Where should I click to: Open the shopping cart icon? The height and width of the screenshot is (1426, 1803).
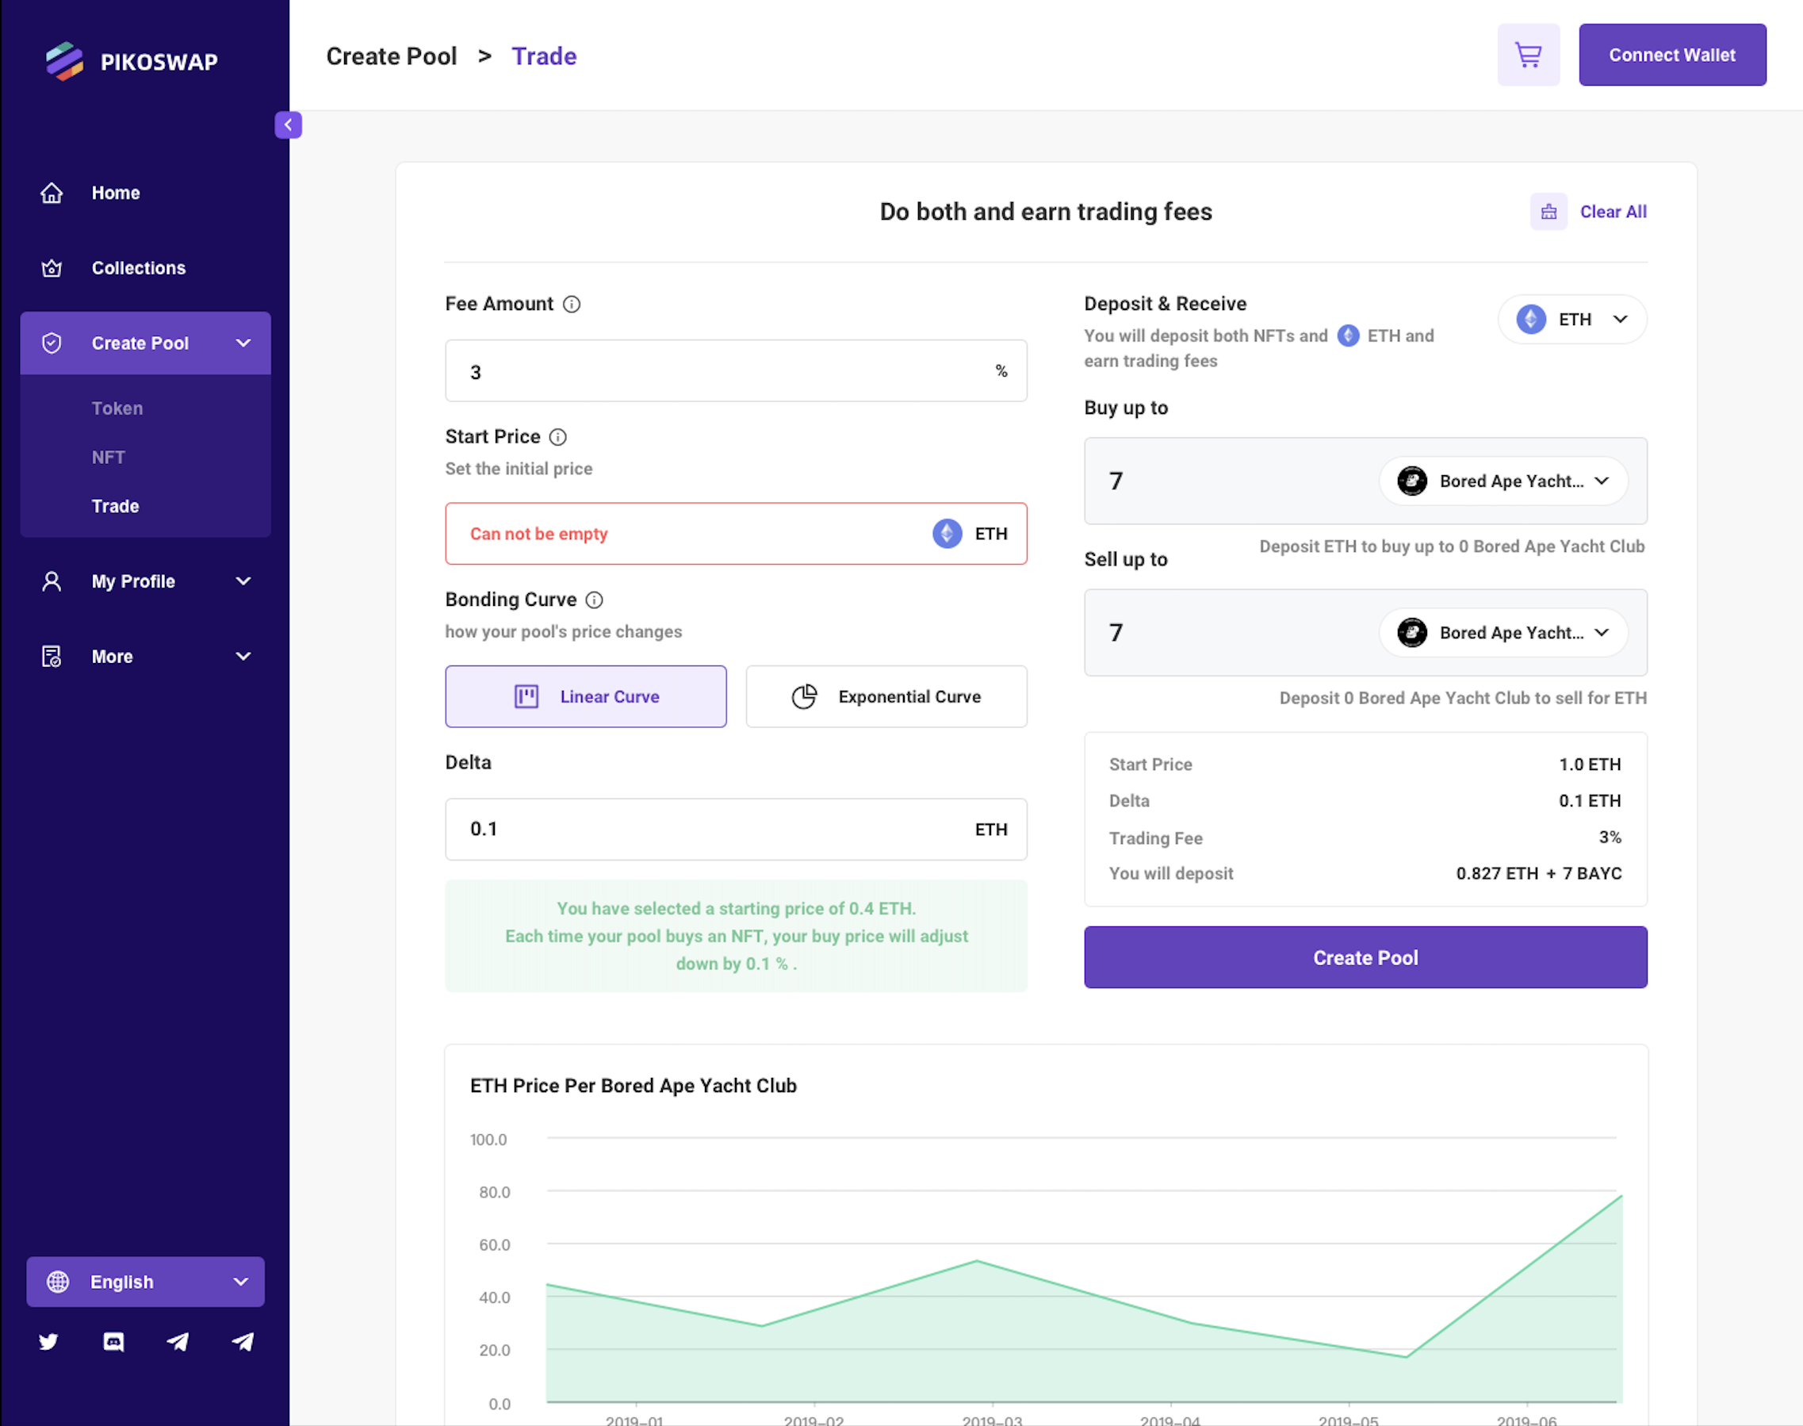pyautogui.click(x=1528, y=55)
